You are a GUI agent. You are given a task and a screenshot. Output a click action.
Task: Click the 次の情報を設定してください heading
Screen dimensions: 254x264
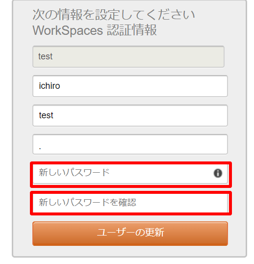[114, 15]
